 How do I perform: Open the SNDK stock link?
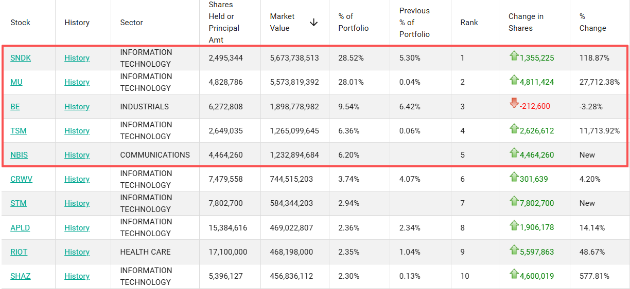click(21, 58)
